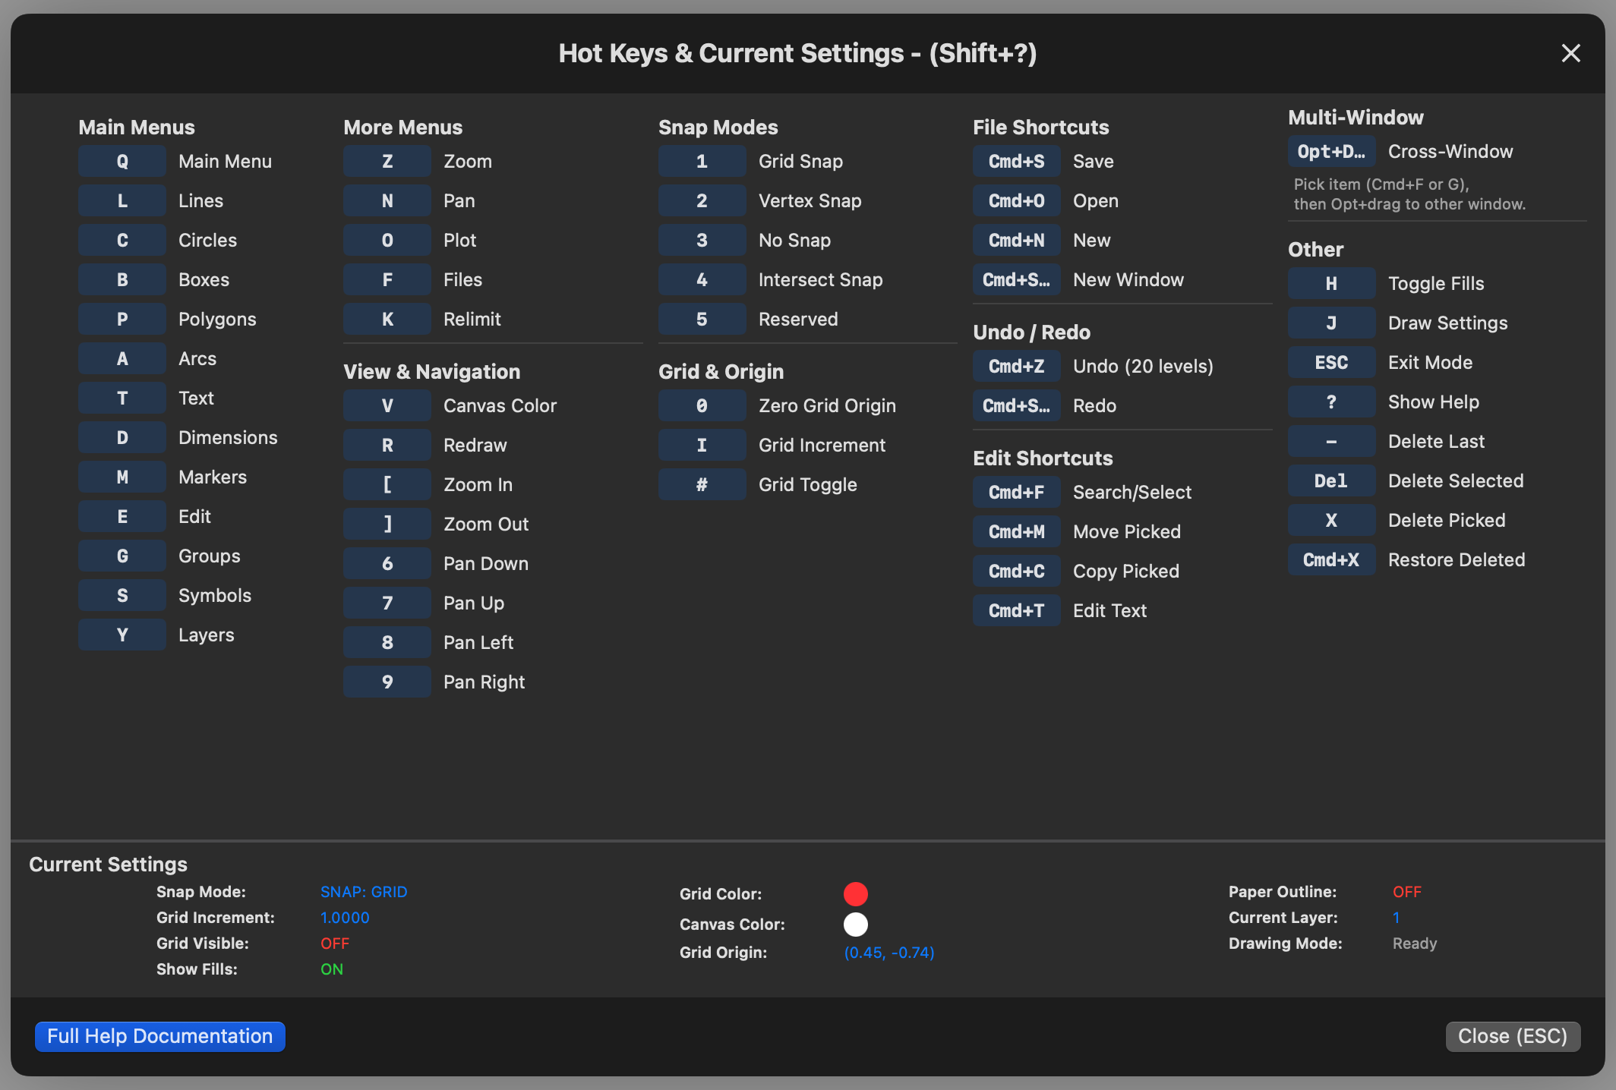The width and height of the screenshot is (1616, 1090).
Task: Click the V key badge for Canvas Color
Action: tap(387, 405)
